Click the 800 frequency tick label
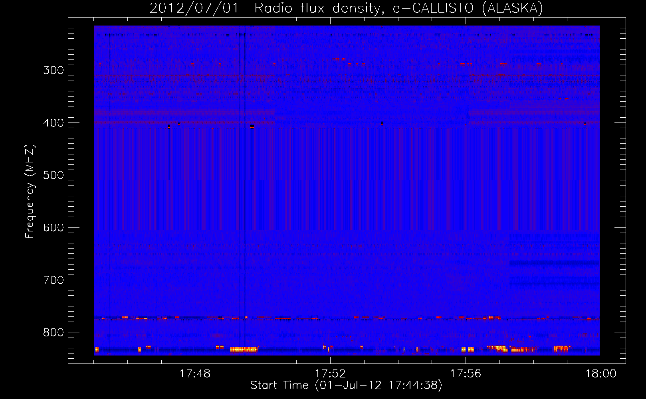The width and height of the screenshot is (646, 399). 54,332
